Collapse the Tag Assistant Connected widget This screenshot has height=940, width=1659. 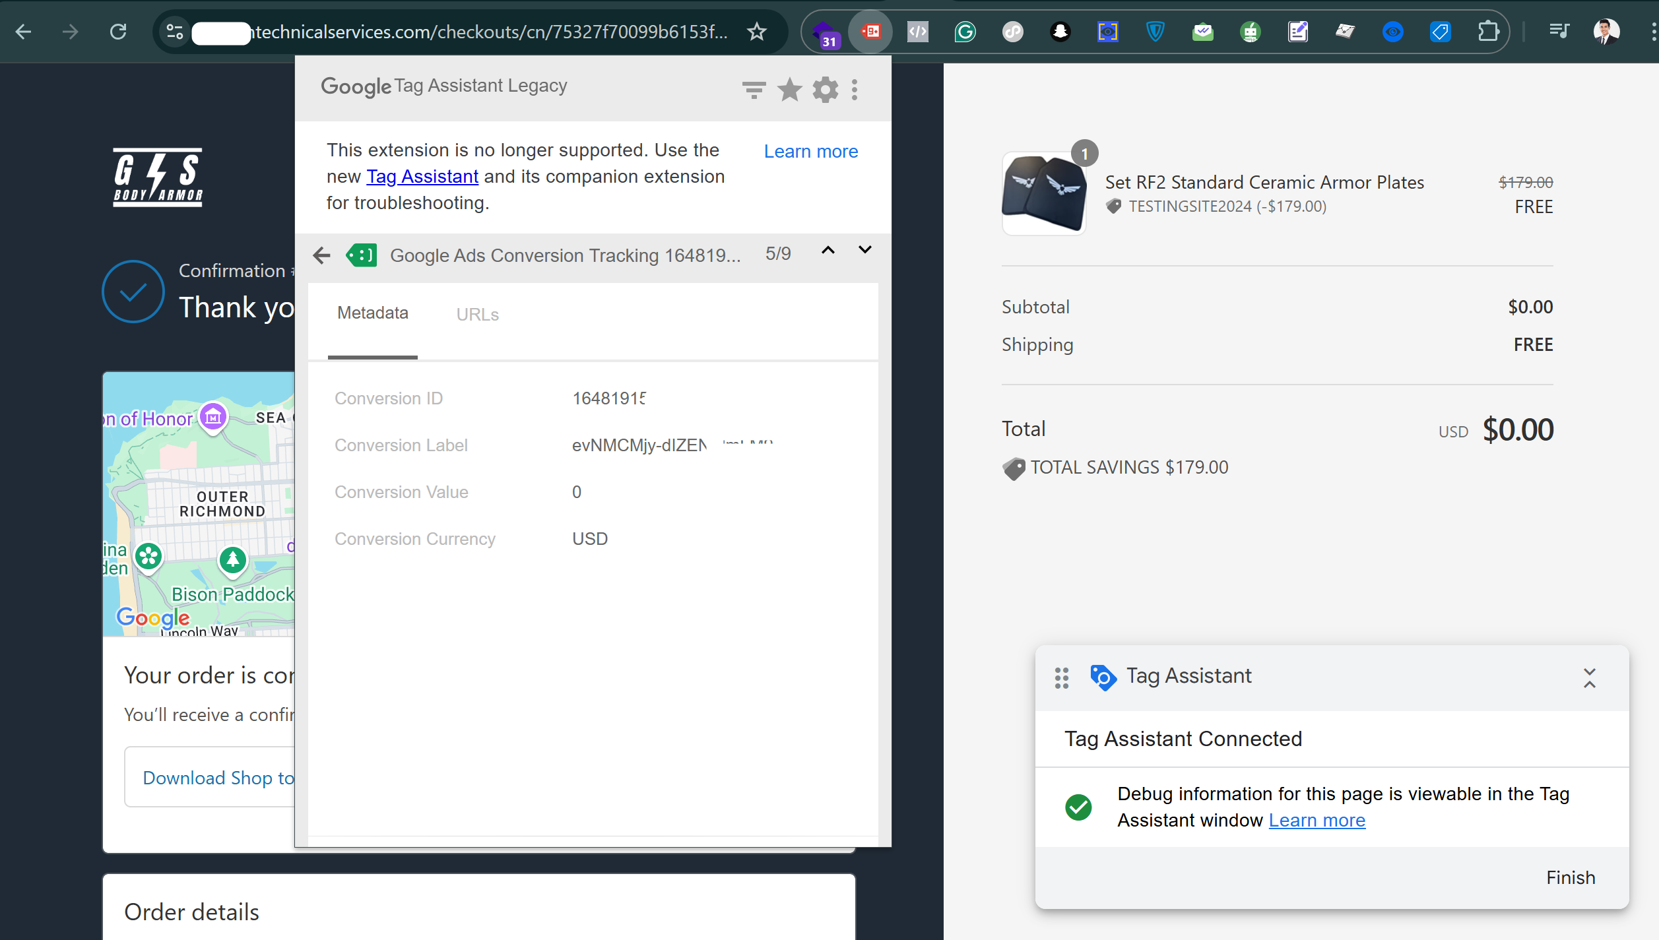(1589, 677)
